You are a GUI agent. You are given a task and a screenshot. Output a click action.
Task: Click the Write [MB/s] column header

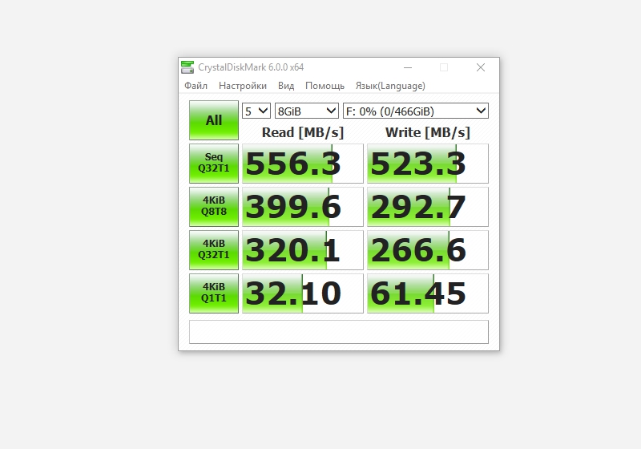click(428, 132)
